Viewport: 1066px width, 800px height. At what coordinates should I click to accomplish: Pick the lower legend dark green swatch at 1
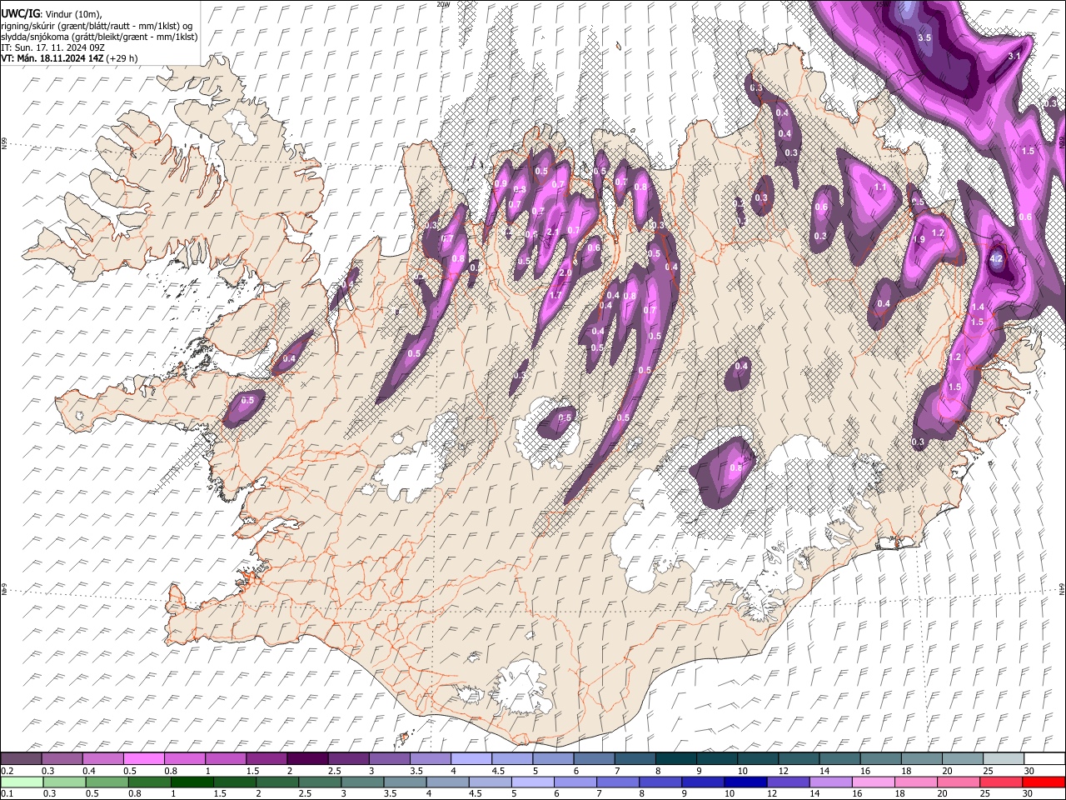[x=192, y=782]
